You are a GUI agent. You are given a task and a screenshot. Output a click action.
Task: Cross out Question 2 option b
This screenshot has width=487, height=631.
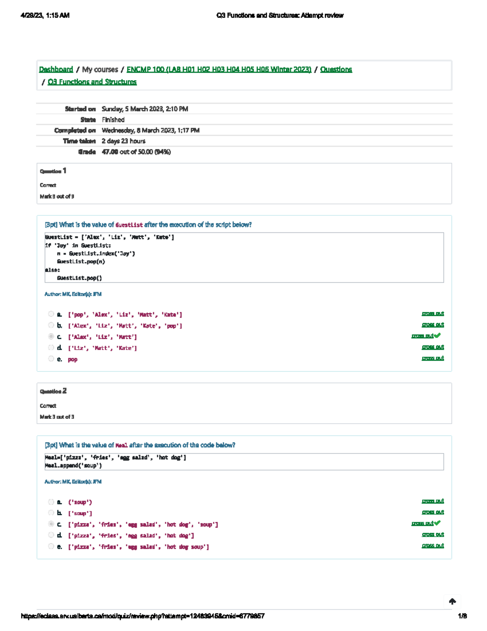pyautogui.click(x=433, y=512)
